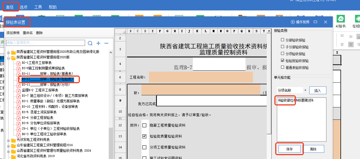
Task: Open the AI秘书 assistant icon
Action: tap(340, 19)
